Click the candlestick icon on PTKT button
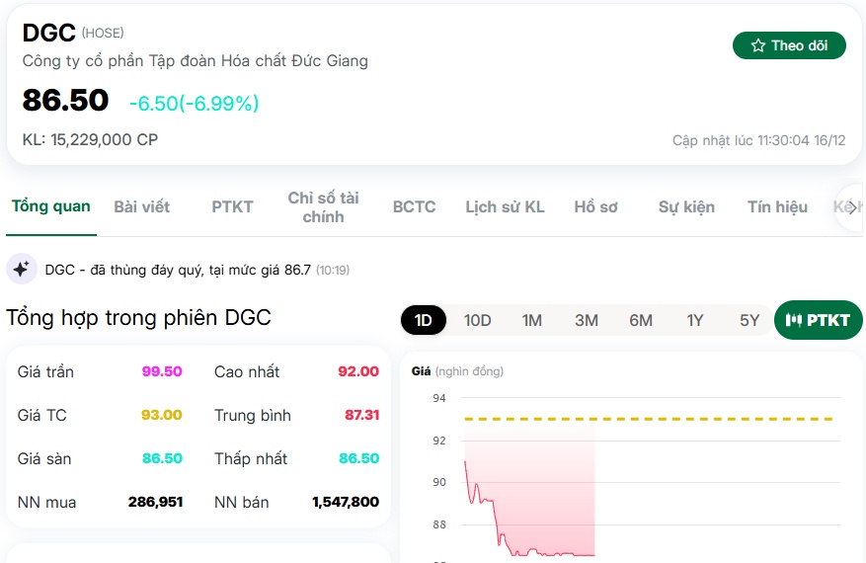 (793, 320)
